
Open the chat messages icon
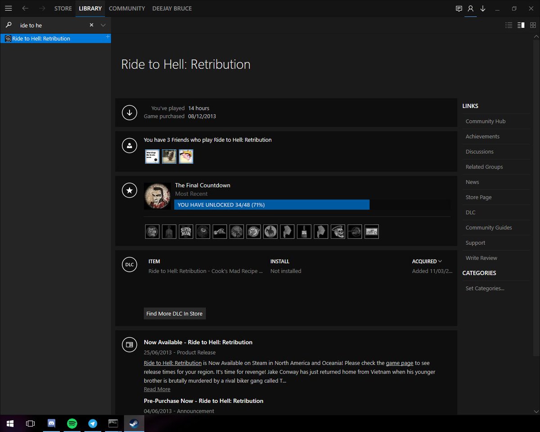click(x=459, y=9)
